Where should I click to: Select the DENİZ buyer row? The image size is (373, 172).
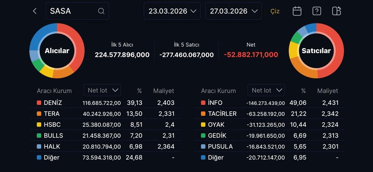(106, 103)
